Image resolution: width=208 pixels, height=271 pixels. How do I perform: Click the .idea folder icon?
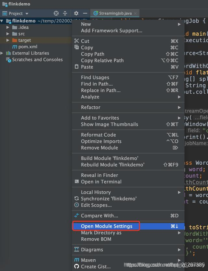[x=15, y=27]
